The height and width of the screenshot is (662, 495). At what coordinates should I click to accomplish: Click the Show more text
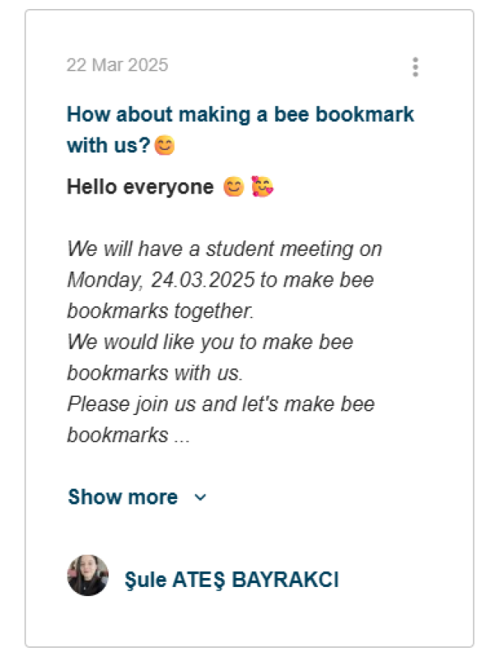(123, 497)
